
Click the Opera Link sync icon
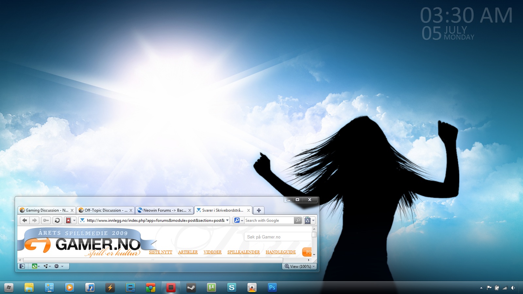34,266
